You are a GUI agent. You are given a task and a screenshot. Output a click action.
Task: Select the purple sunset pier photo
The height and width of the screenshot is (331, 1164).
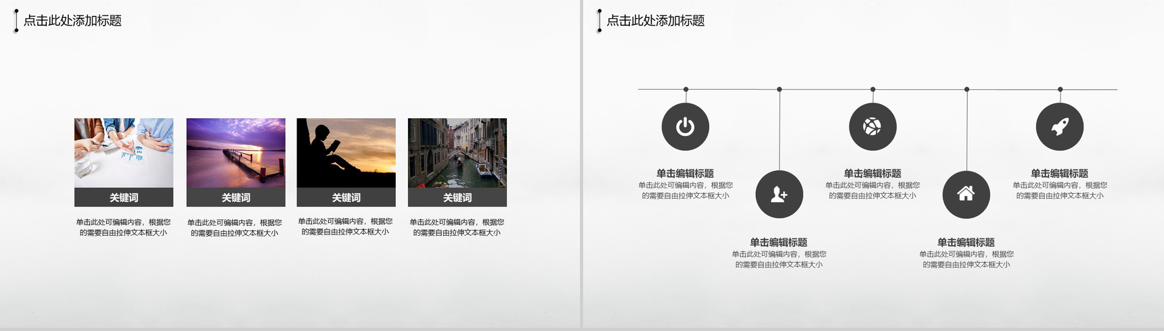click(x=236, y=153)
